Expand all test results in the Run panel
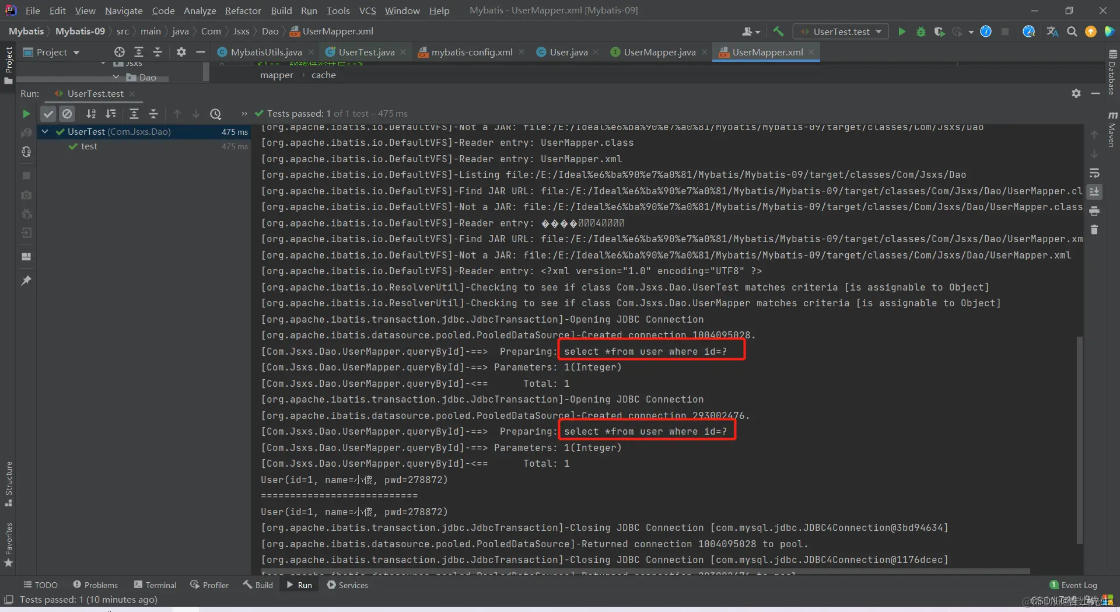 pos(134,114)
